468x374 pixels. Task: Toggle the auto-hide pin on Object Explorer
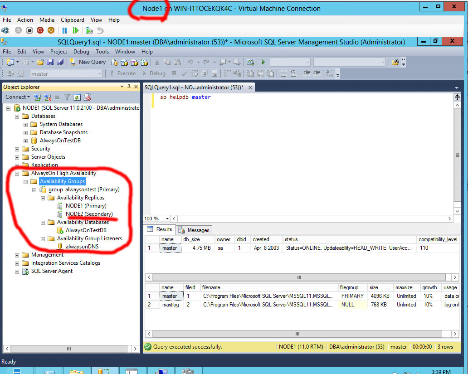click(129, 87)
